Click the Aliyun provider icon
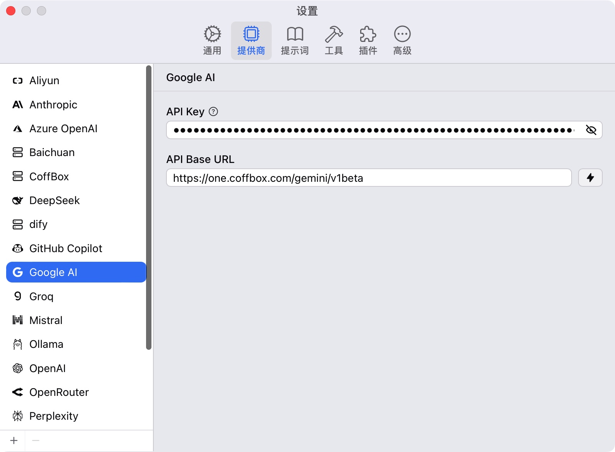The width and height of the screenshot is (615, 452). click(18, 81)
